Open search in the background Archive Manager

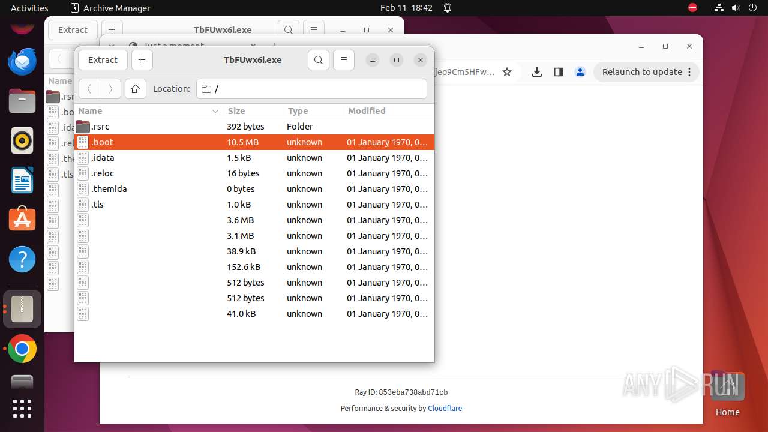(x=289, y=30)
